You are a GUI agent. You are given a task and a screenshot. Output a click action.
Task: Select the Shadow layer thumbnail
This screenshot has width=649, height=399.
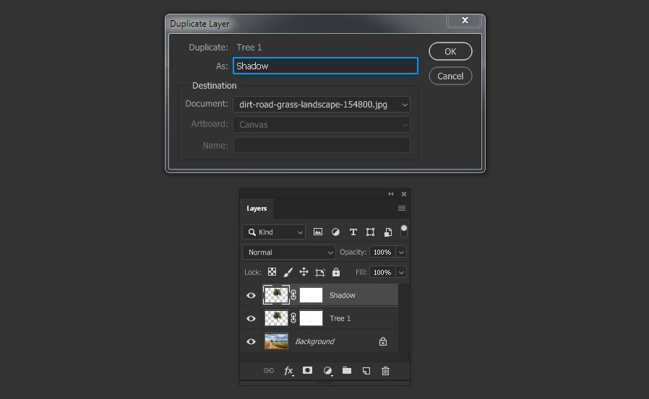point(276,295)
